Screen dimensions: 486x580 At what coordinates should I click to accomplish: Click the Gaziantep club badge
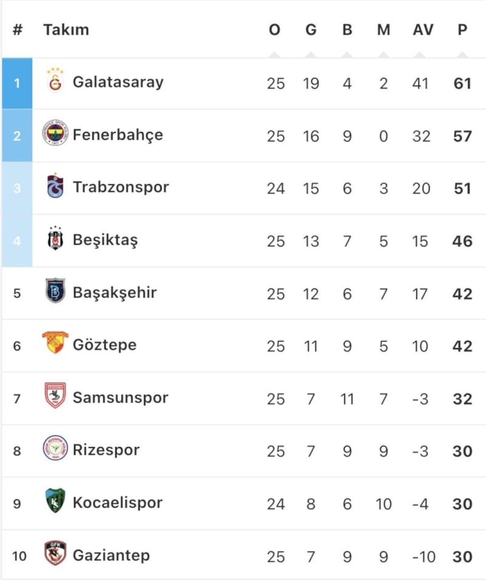tap(55, 554)
